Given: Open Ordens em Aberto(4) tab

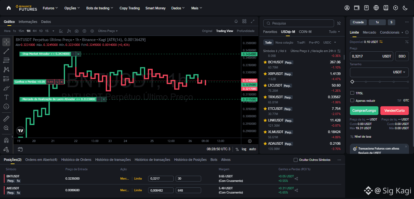Looking at the screenshot, I should point(41,160).
